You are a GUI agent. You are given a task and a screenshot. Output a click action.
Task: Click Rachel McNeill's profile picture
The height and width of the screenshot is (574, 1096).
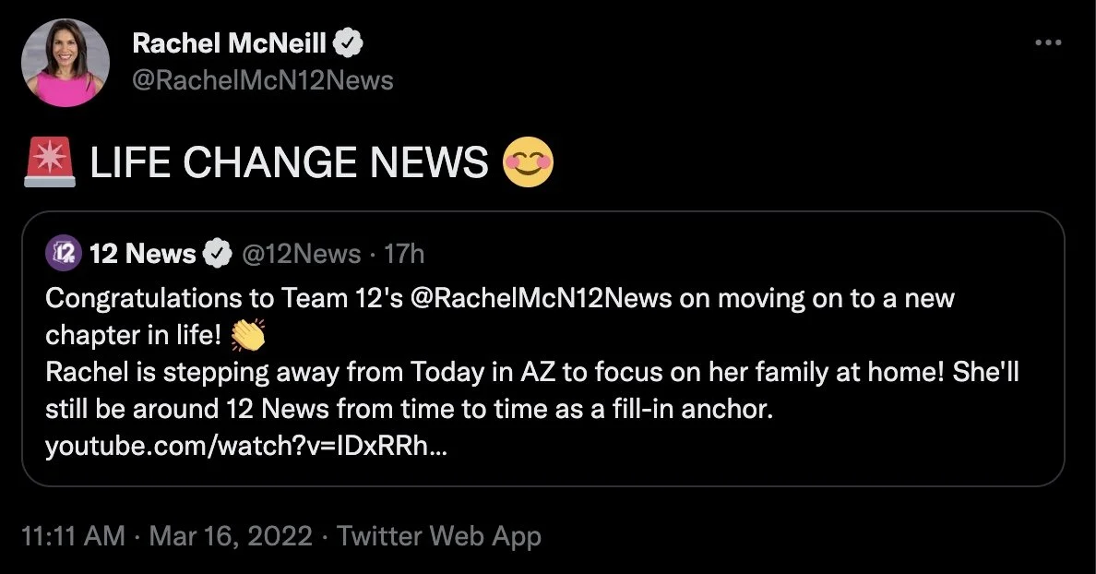(65, 63)
